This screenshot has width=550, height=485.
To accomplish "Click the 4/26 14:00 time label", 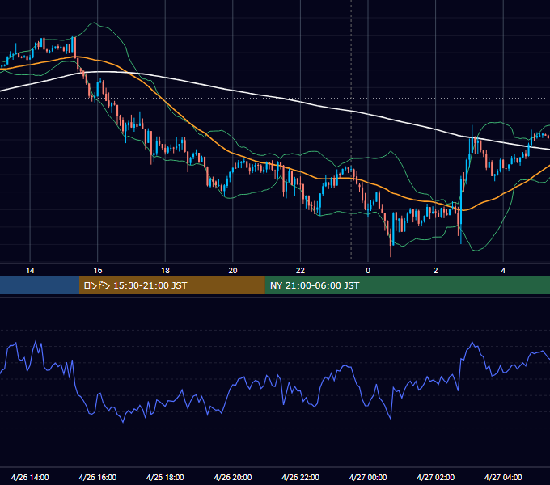I will [30, 477].
